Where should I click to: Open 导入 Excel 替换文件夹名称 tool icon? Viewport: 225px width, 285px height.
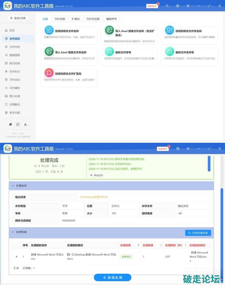tap(49, 51)
